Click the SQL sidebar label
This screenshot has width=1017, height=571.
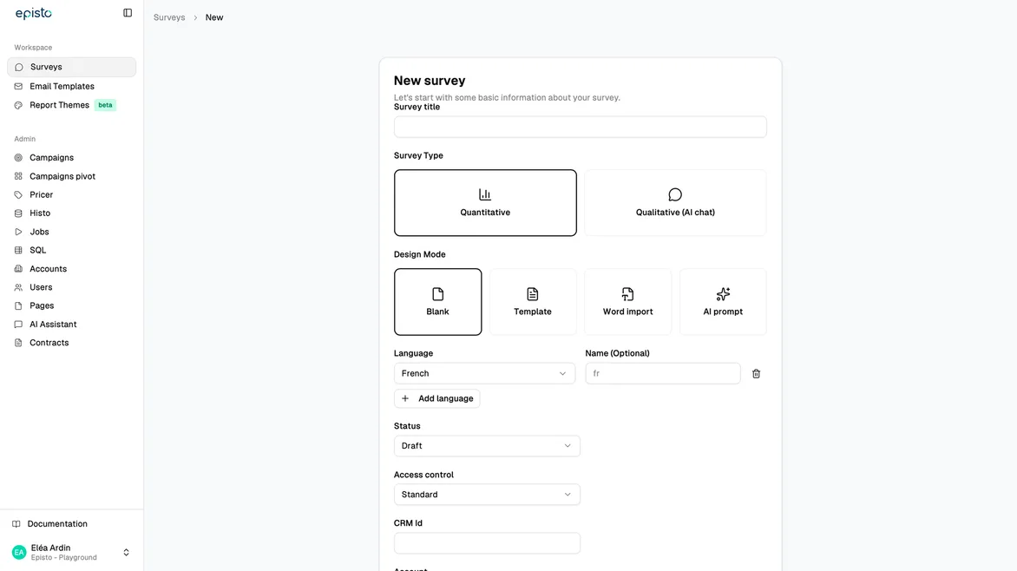click(37, 250)
